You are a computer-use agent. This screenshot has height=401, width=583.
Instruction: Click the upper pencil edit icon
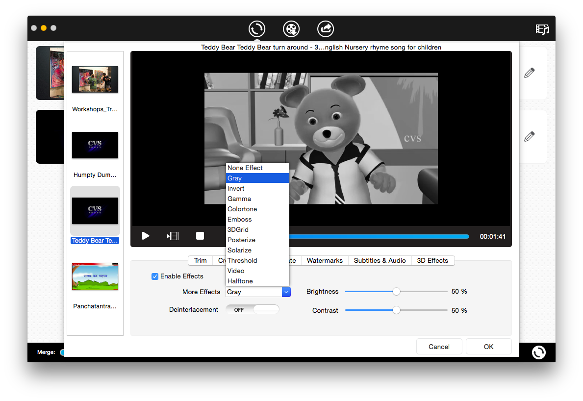pyautogui.click(x=529, y=73)
